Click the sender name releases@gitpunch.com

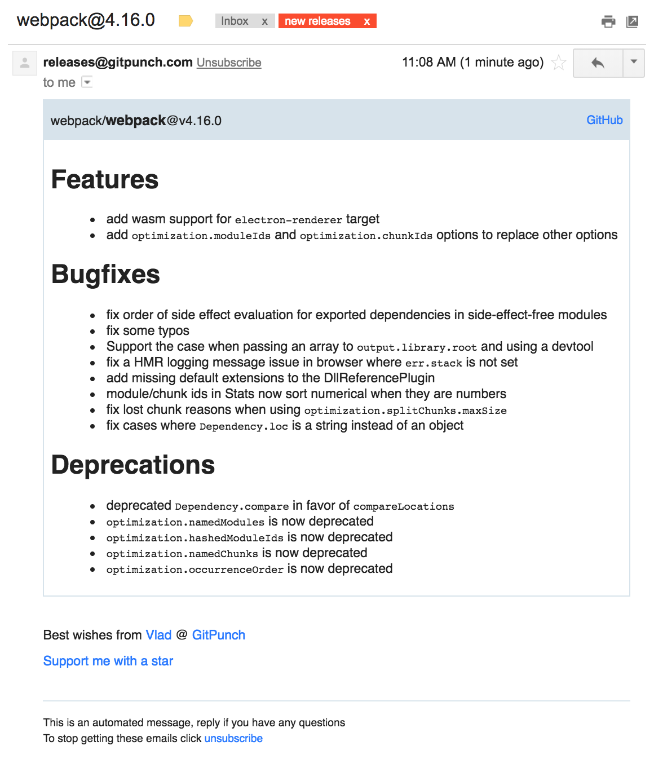tap(118, 62)
